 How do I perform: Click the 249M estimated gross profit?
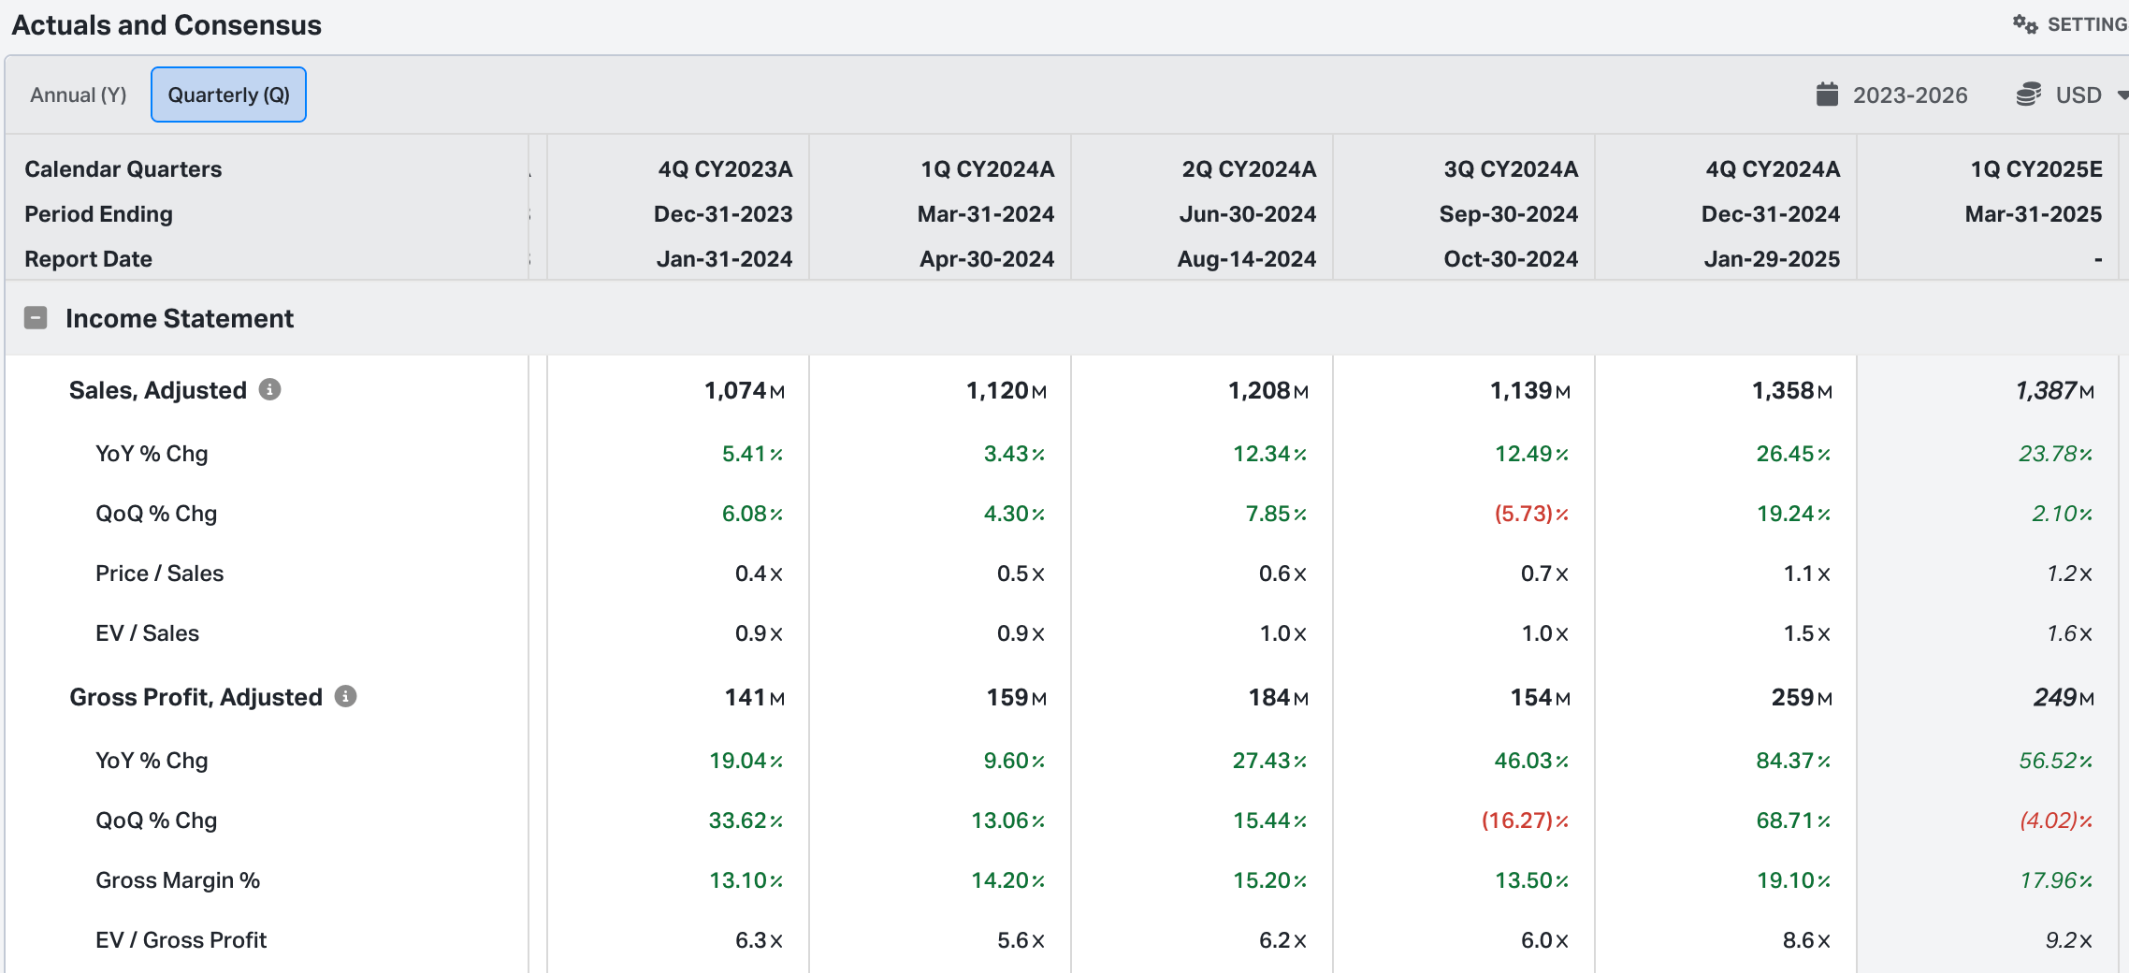(2064, 697)
